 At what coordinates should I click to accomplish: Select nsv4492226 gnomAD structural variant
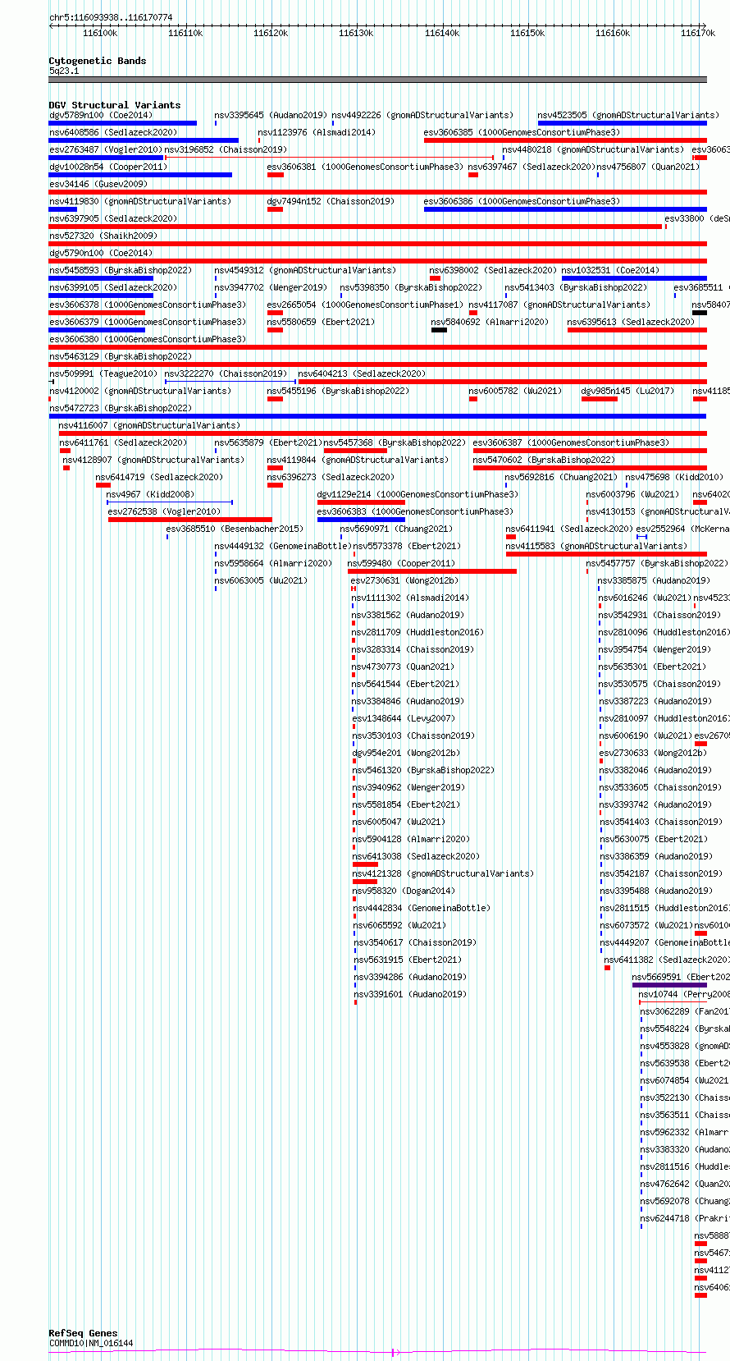(x=422, y=115)
